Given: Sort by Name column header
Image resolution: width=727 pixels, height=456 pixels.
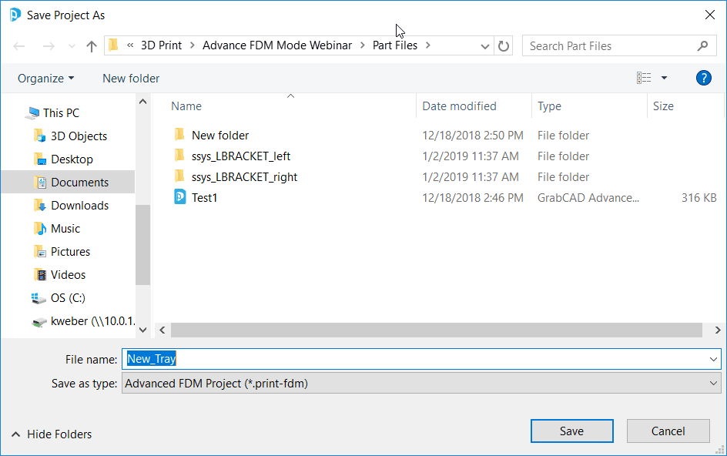Looking at the screenshot, I should (186, 106).
